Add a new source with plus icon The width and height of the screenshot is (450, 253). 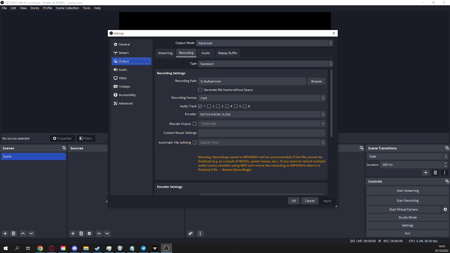[73, 233]
